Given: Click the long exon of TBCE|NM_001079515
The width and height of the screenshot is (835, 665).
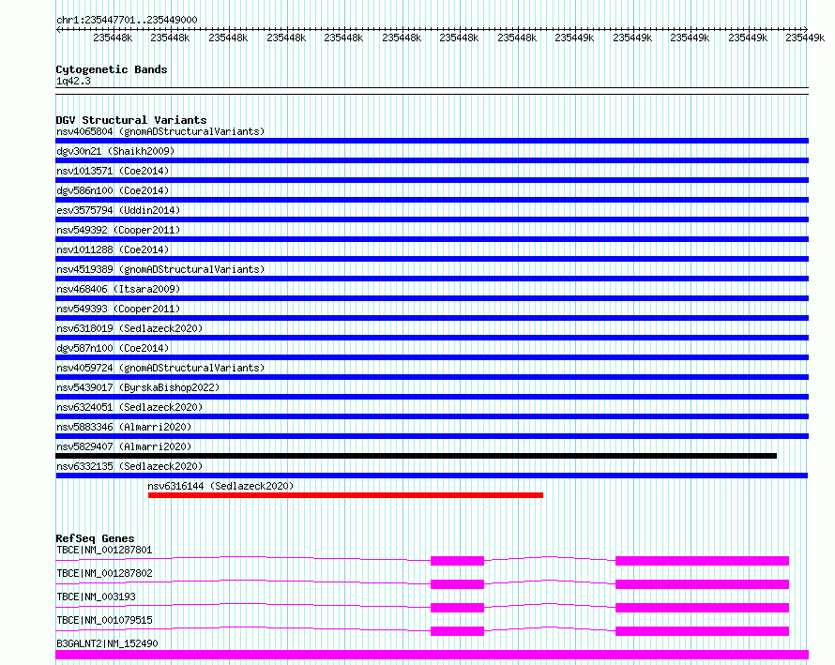Looking at the screenshot, I should [703, 631].
